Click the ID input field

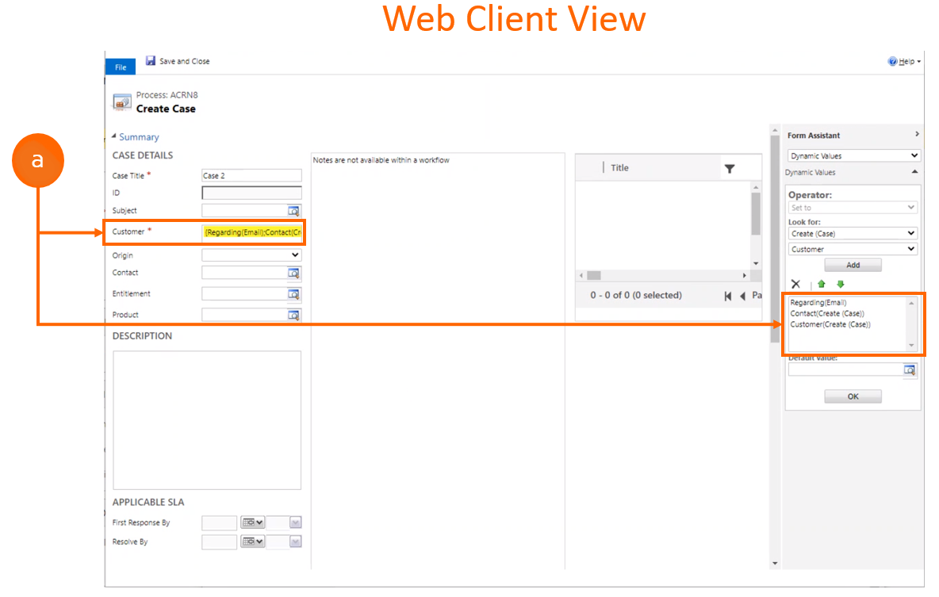click(251, 193)
